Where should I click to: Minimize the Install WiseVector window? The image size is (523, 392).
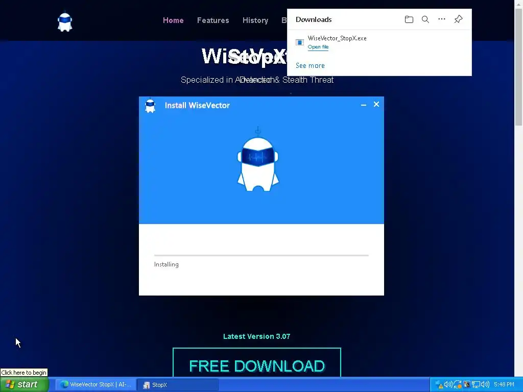point(364,105)
